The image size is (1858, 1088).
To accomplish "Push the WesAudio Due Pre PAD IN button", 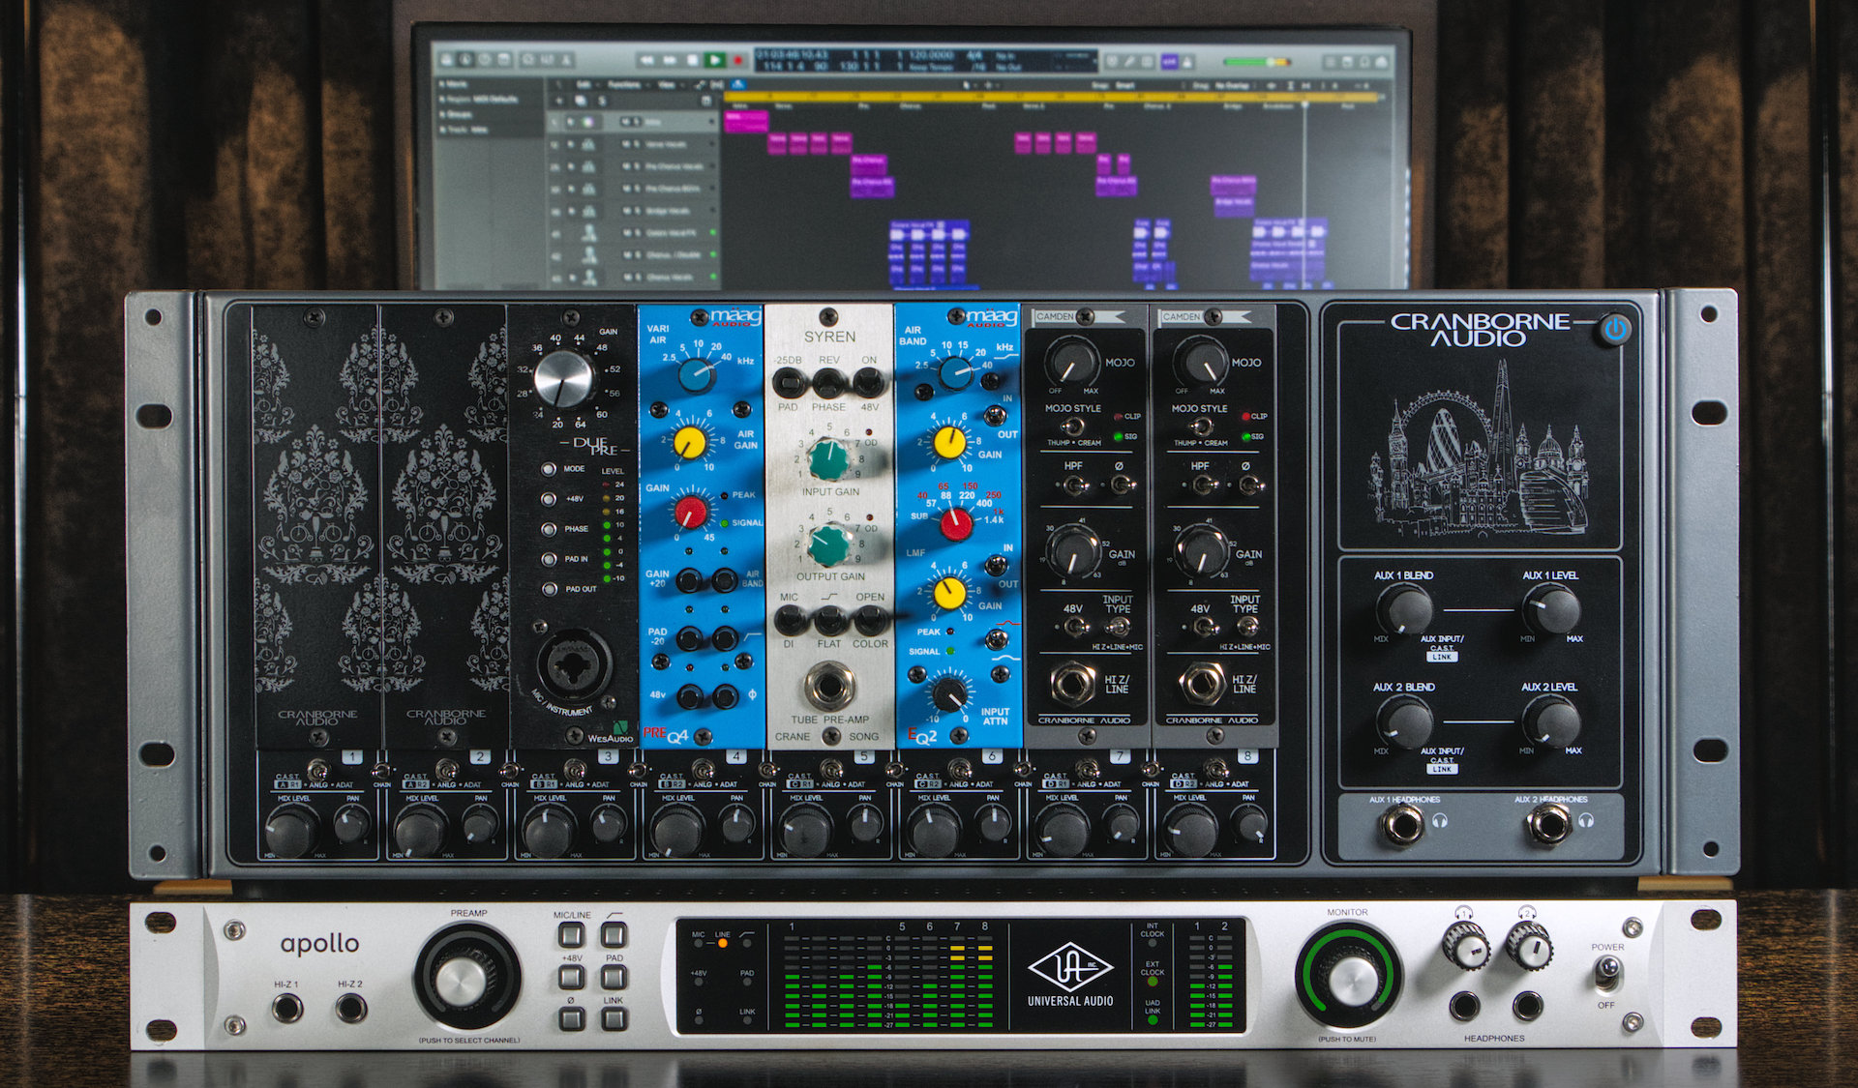I will (549, 559).
